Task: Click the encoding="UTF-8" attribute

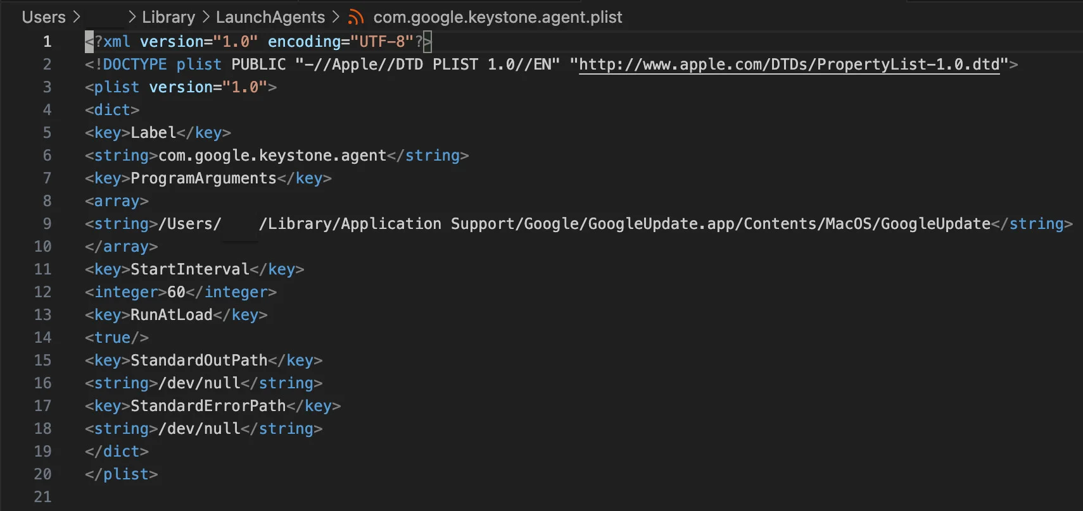Action: [341, 42]
